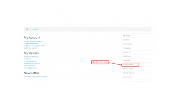Open Downloads in the sidebar menu
Image resolution: width=176 pixels, height=108 pixels.
[136, 60]
